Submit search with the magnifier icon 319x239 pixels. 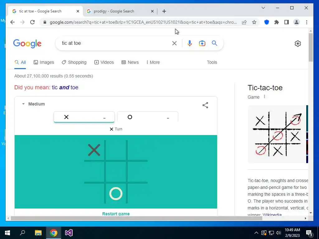click(214, 43)
